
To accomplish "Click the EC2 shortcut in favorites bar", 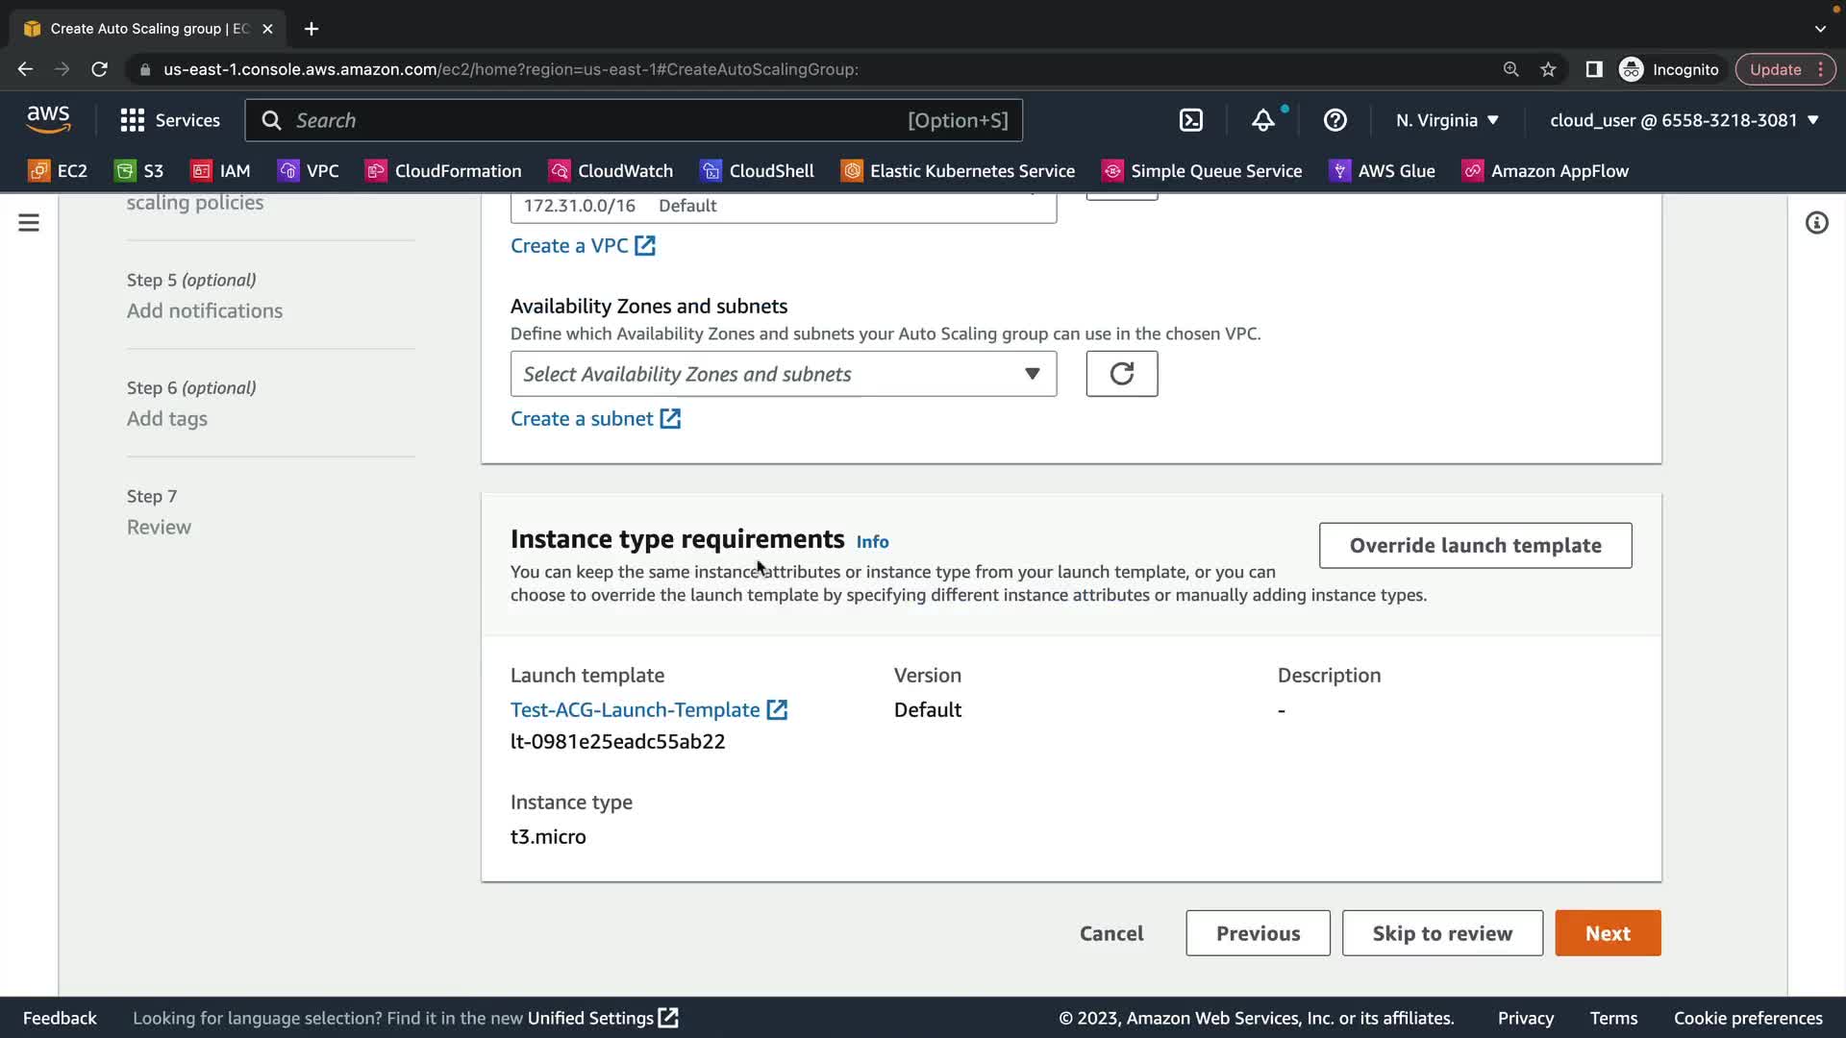I will [x=58, y=171].
